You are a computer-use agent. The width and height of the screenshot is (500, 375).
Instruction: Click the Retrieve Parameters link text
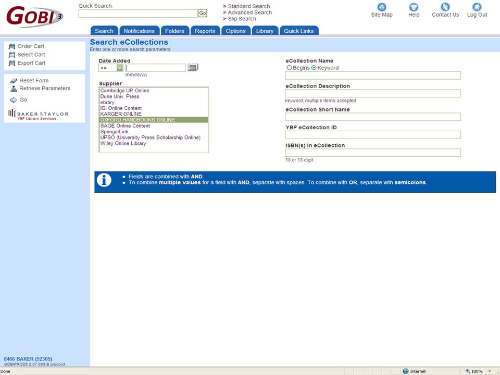coord(45,89)
